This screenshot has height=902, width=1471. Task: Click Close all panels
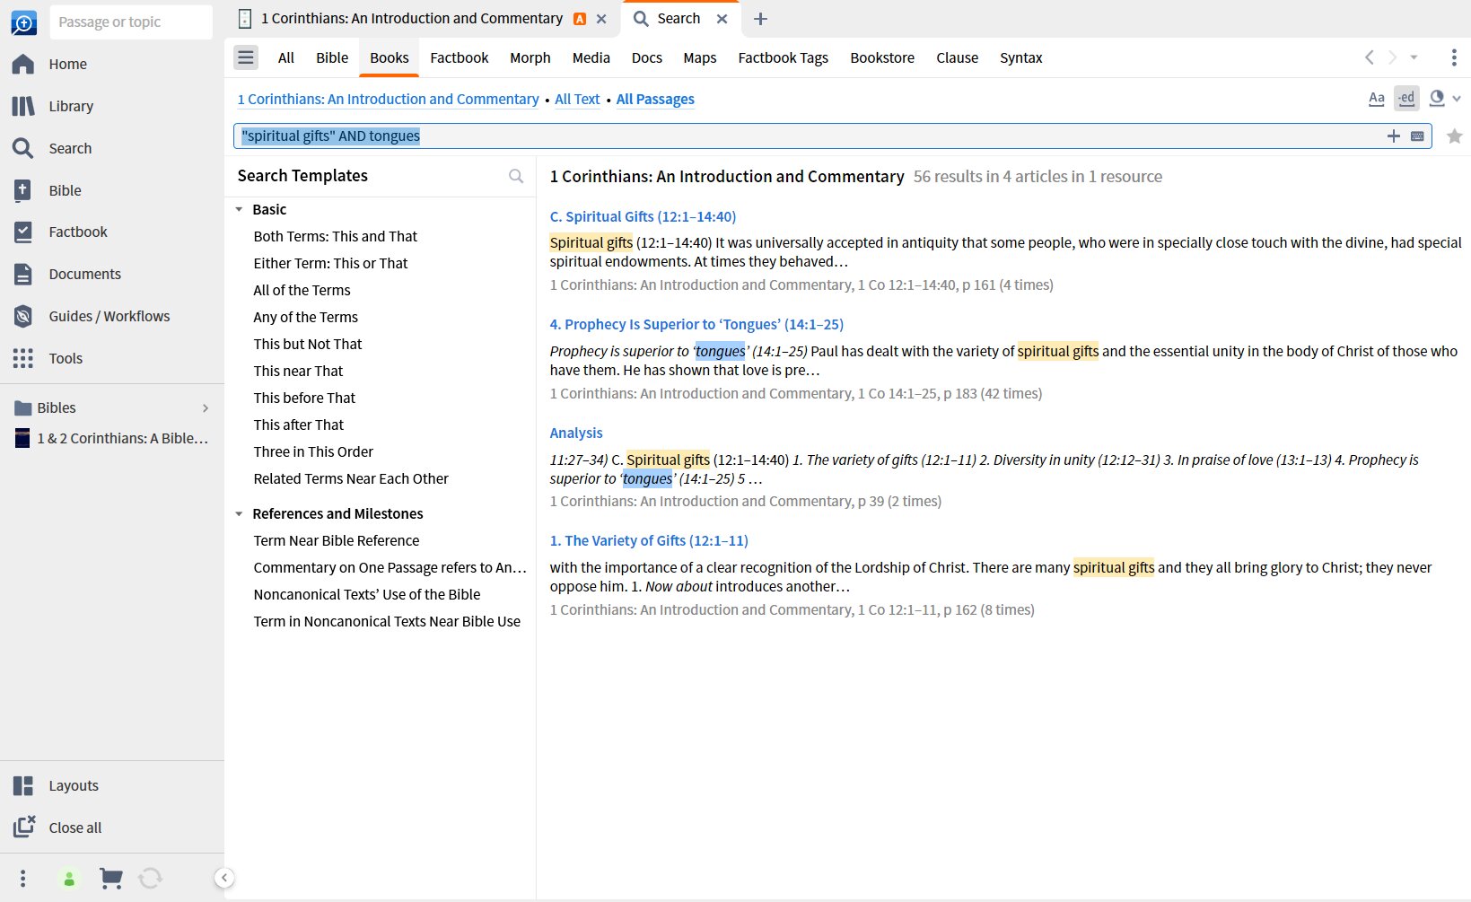click(x=74, y=828)
